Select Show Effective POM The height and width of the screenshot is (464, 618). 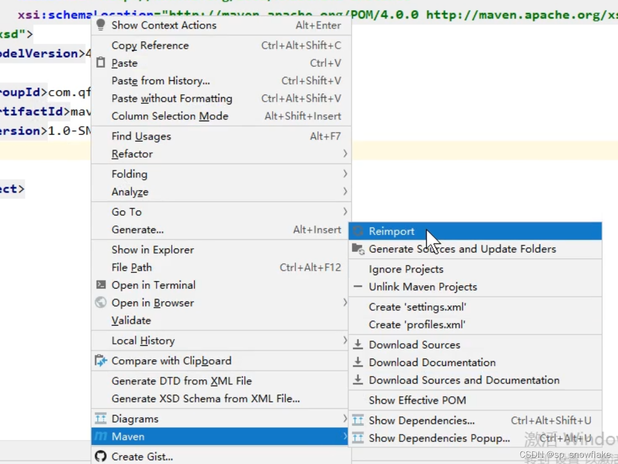point(475,400)
